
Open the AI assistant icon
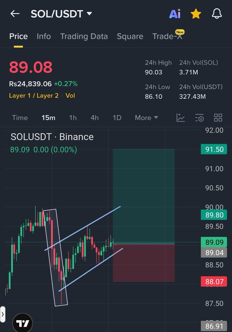[x=175, y=14]
